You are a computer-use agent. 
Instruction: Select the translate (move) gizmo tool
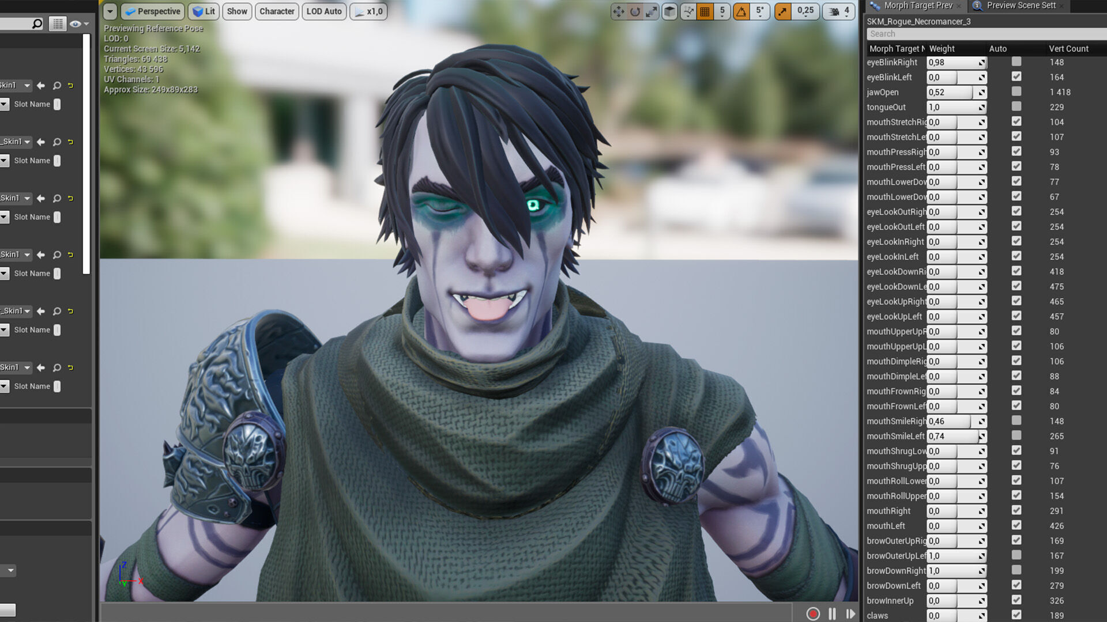618,12
